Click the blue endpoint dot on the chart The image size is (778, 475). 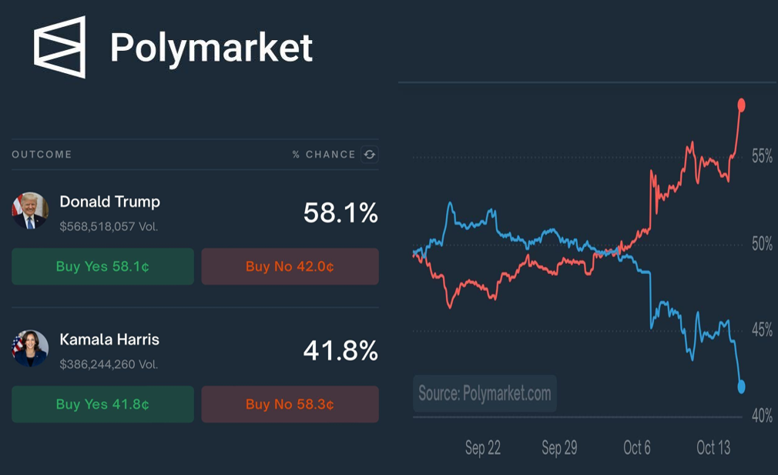[x=741, y=386]
